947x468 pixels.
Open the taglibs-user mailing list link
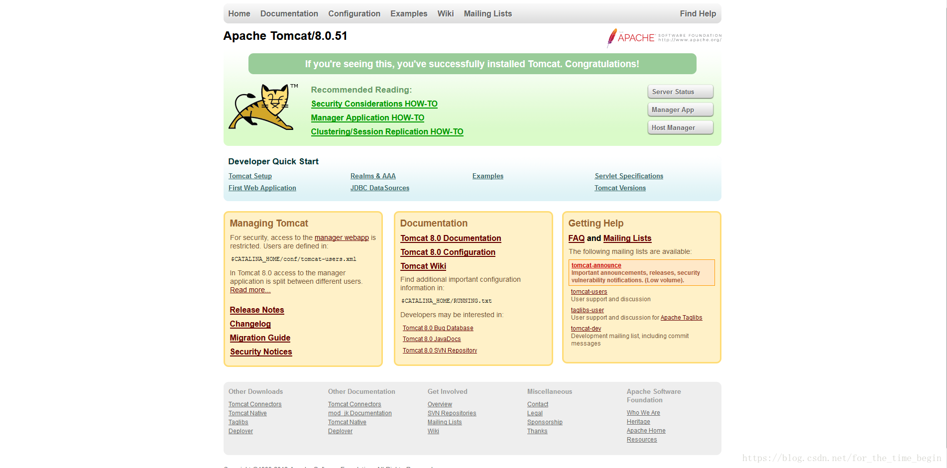(588, 310)
